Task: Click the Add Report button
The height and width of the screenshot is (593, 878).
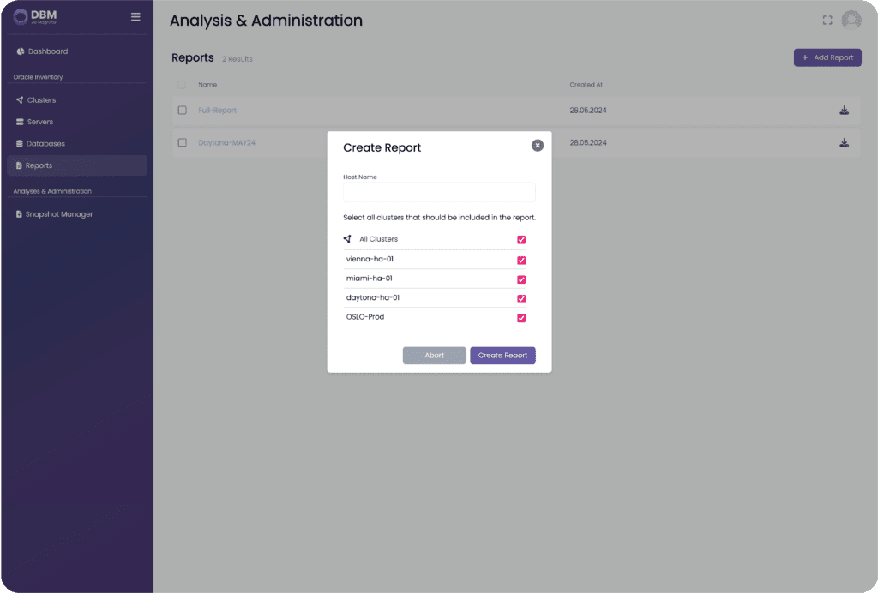Action: [827, 57]
